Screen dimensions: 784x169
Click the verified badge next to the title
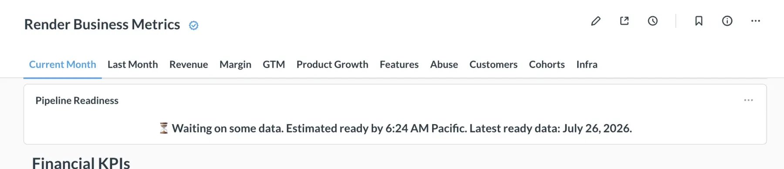[x=193, y=26]
